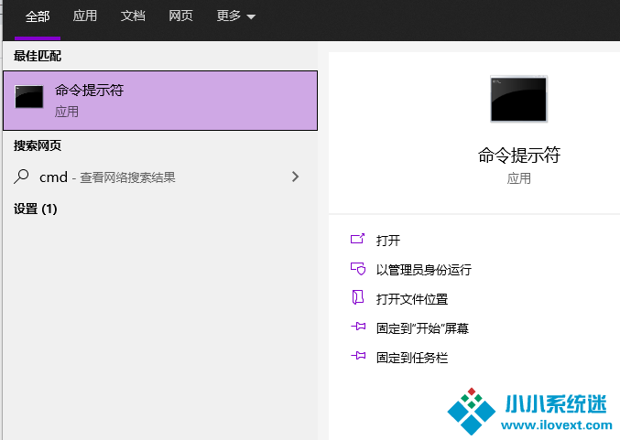
Task: Click 打开 to launch Command Prompt
Action: click(388, 241)
